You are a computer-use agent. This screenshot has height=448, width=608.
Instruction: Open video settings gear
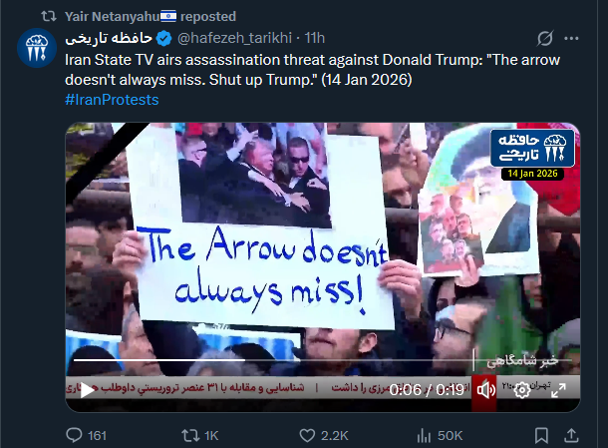pos(522,390)
